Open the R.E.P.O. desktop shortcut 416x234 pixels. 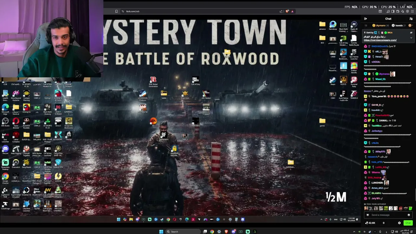344,81
